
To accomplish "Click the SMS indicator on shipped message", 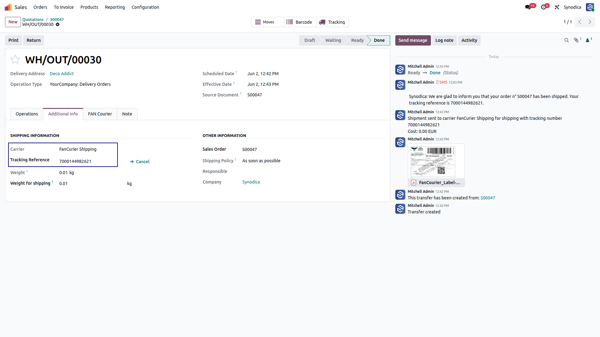I will click(x=442, y=82).
